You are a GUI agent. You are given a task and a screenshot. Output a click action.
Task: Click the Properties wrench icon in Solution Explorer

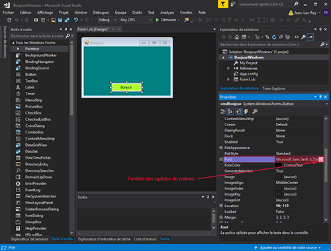pos(303,37)
